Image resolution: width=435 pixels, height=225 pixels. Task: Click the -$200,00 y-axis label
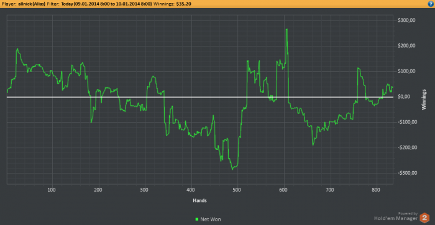(x=407, y=148)
